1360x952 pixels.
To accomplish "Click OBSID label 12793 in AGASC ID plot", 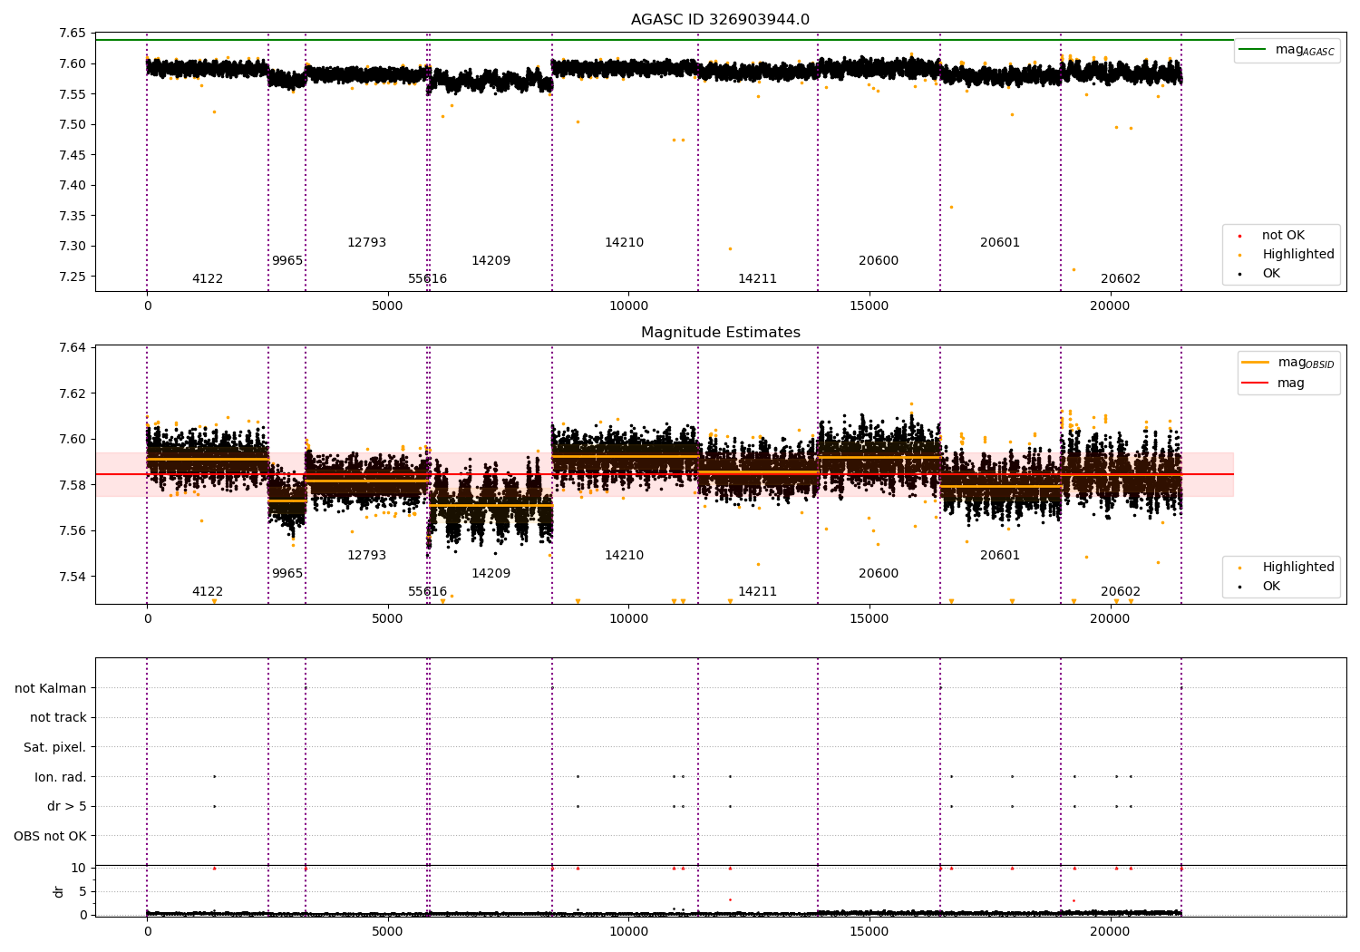I will pos(366,243).
